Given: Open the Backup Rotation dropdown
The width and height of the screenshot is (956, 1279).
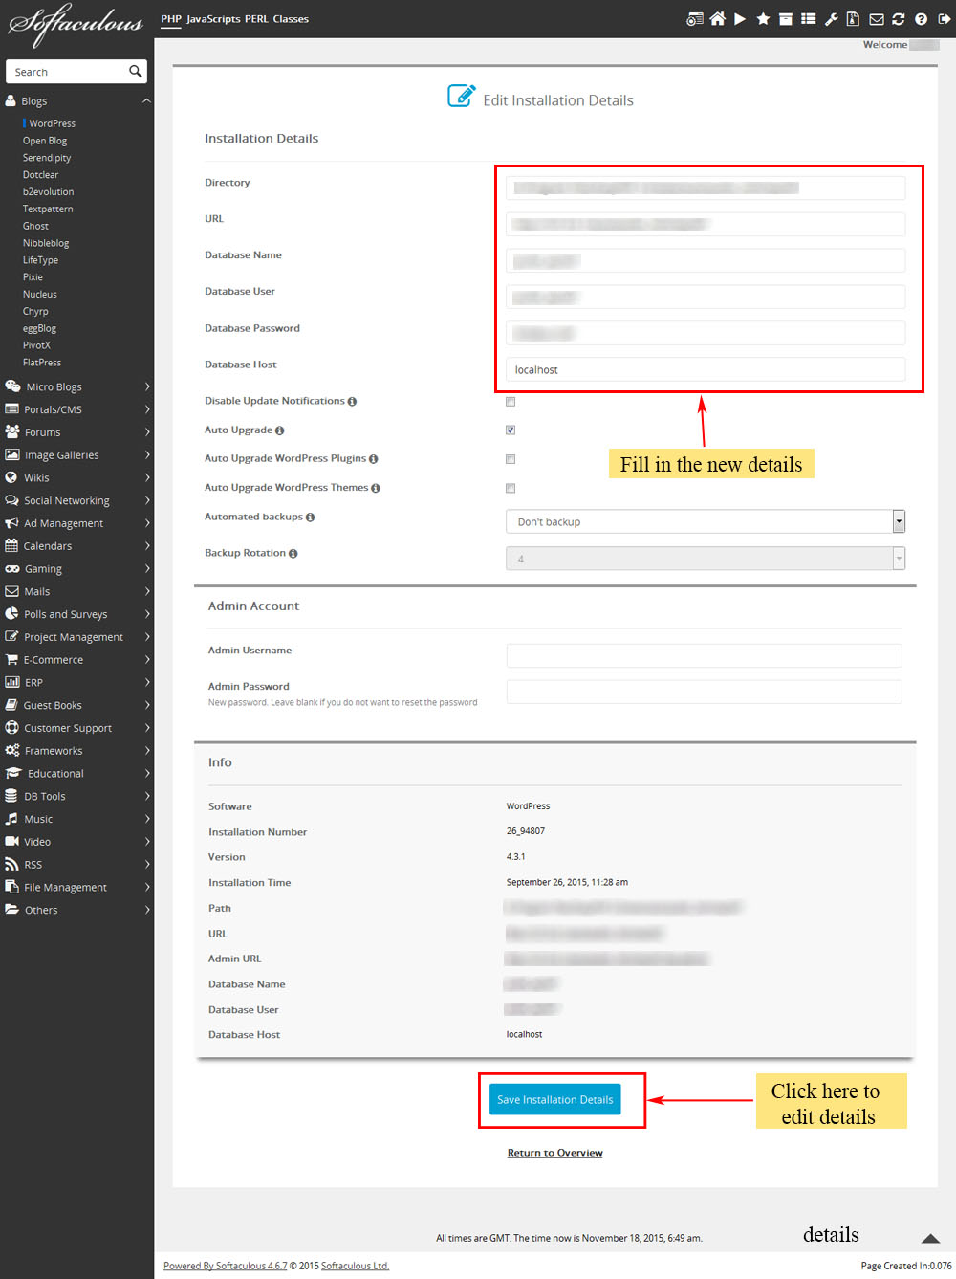Looking at the screenshot, I should 706,559.
